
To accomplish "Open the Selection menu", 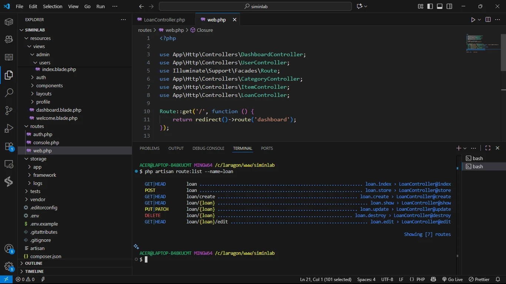I will point(53,6).
